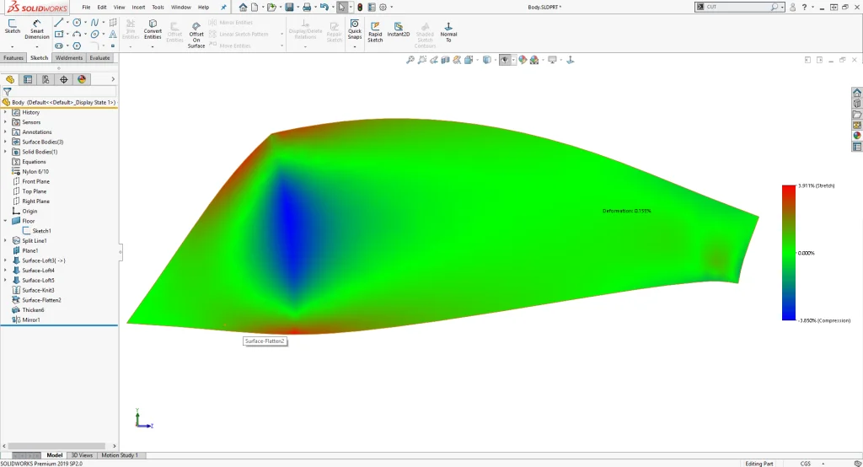Click the Convert Entities tool
The width and height of the screenshot is (863, 467).
tap(153, 30)
